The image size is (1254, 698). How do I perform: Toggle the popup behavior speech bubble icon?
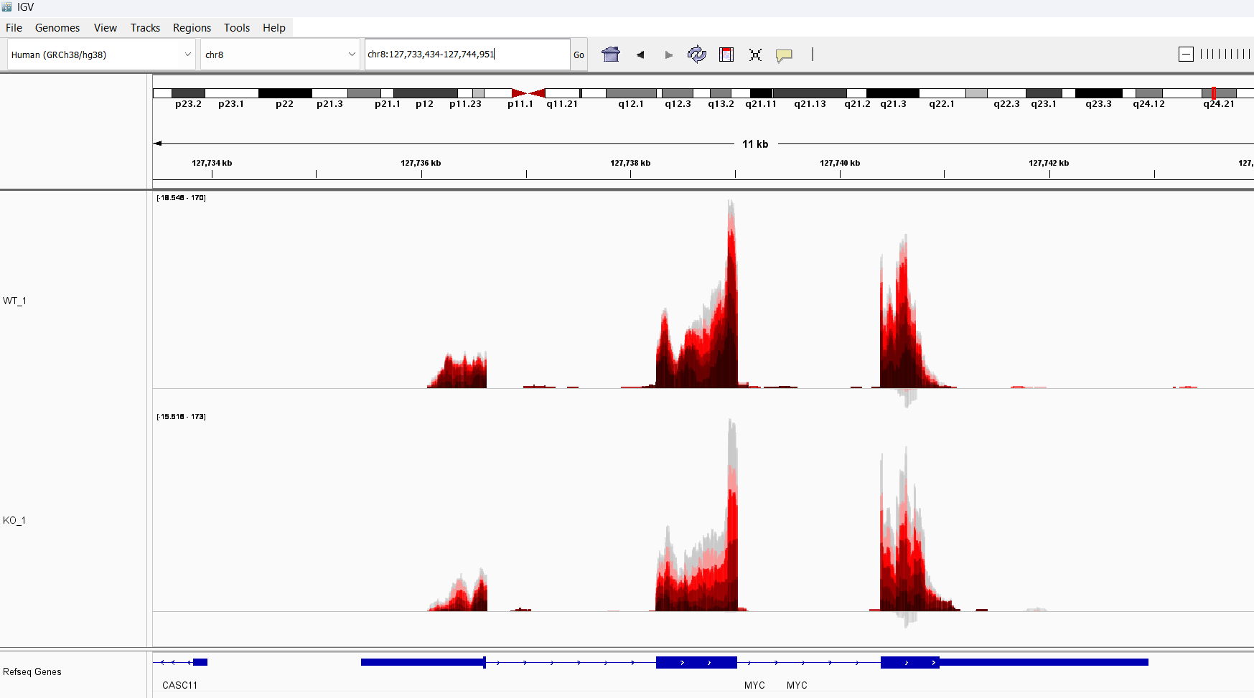[784, 55]
